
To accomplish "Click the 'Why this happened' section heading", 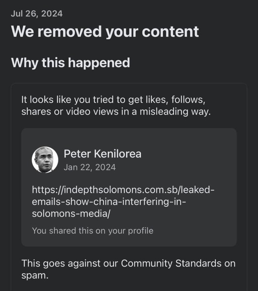I will click(71, 63).
